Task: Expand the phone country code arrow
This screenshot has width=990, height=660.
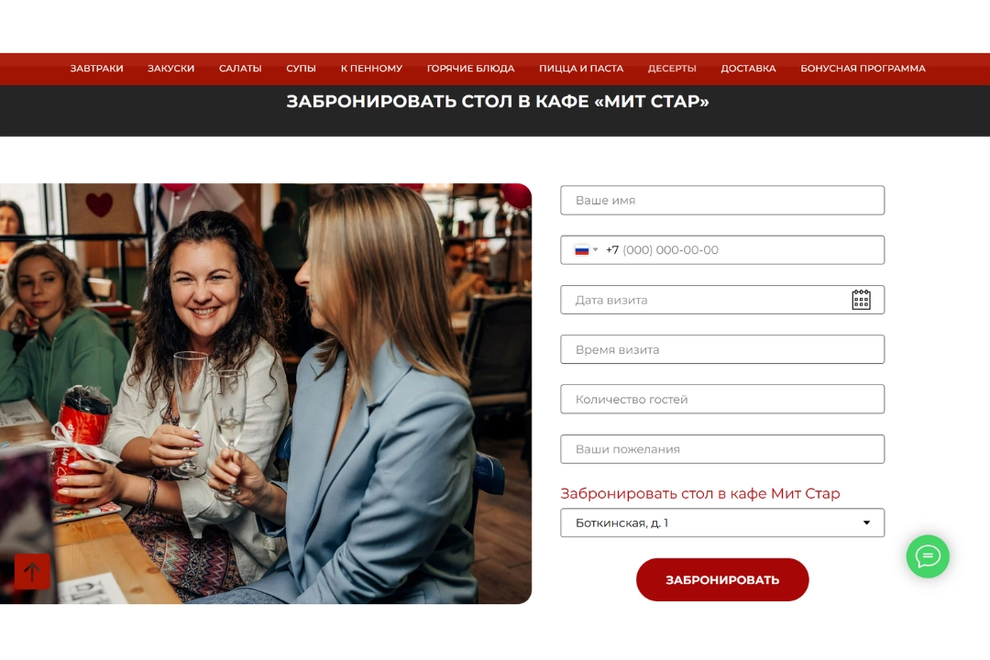Action: pos(596,250)
